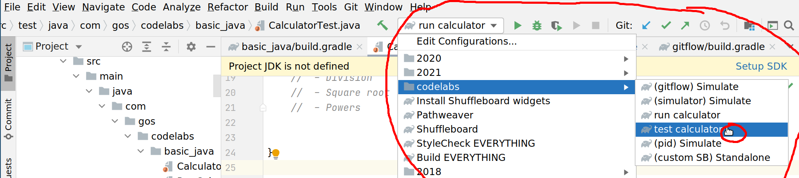Run with coverage icon

coord(556,25)
